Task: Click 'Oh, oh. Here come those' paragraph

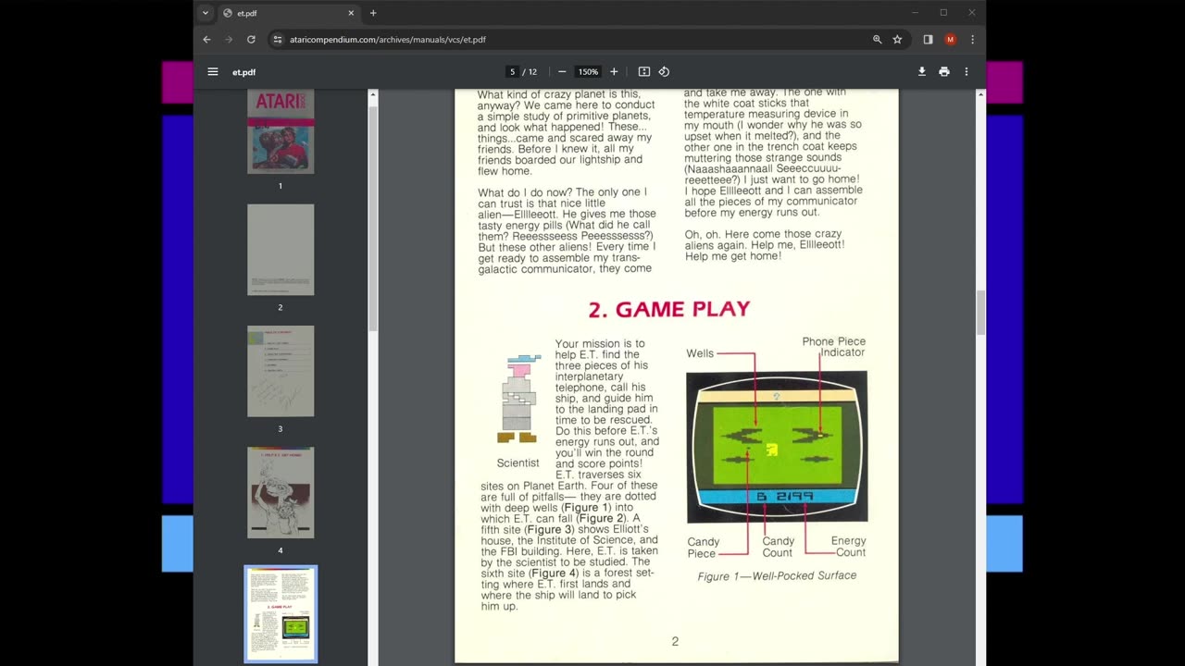Action: 765,244
